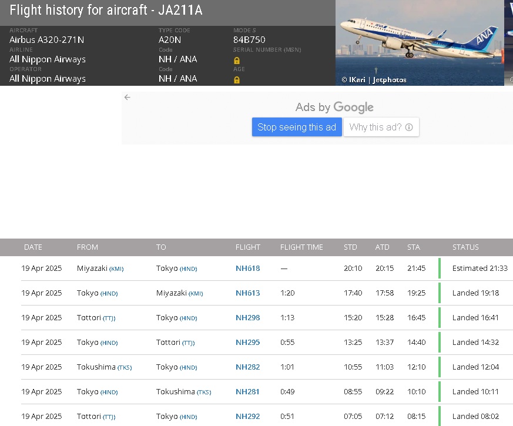Click the STATUS column header
Image resolution: width=513 pixels, height=426 pixels.
click(x=465, y=247)
